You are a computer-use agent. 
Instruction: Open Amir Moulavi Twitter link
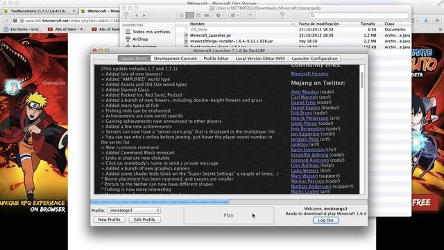305,92
